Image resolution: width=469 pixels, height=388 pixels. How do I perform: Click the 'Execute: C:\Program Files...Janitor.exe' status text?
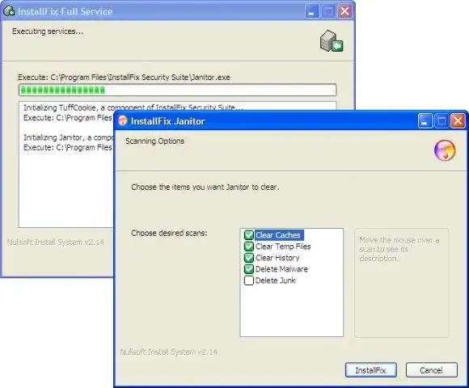[x=124, y=77]
